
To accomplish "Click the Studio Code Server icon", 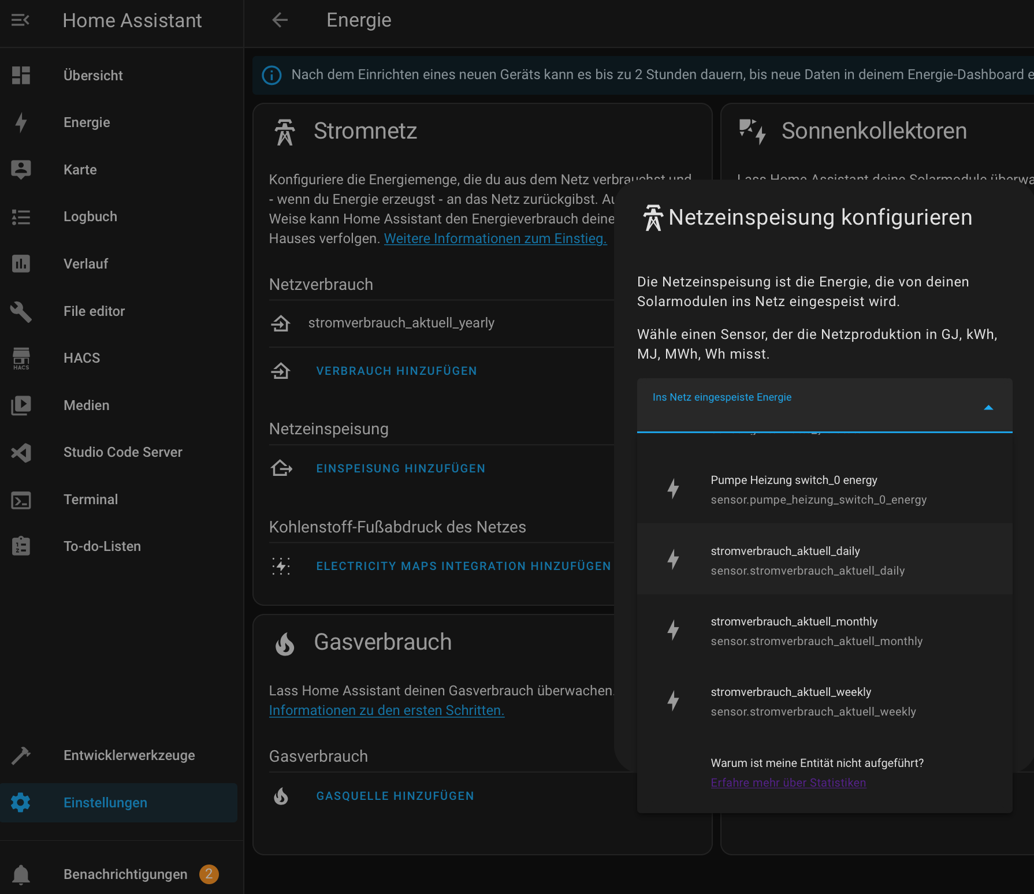I will (21, 452).
